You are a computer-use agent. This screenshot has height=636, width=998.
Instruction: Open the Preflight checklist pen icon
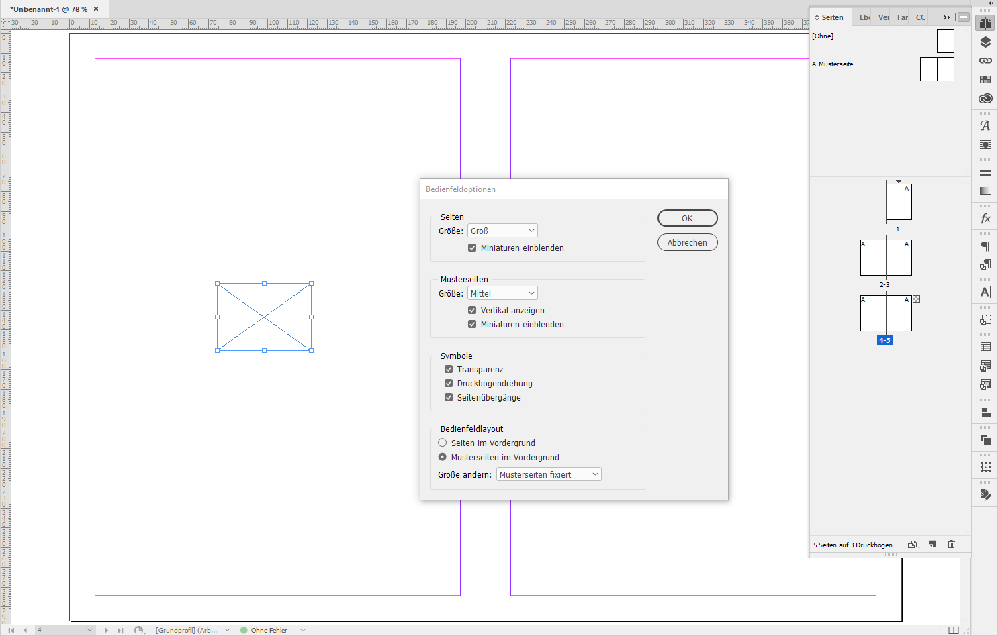pos(985,494)
